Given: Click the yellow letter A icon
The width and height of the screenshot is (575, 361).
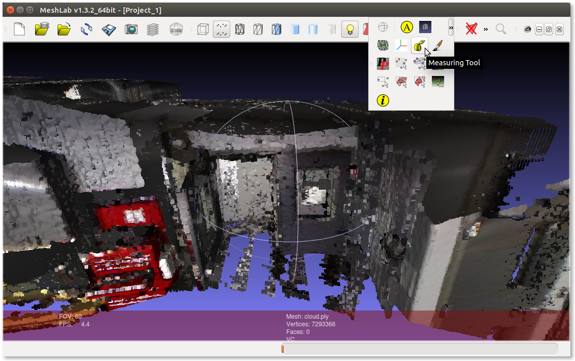Looking at the screenshot, I should 406,27.
